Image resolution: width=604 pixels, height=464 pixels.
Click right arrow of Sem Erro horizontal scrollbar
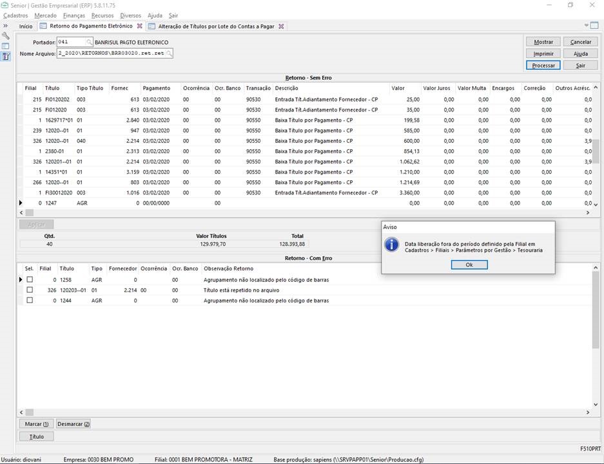coord(587,212)
